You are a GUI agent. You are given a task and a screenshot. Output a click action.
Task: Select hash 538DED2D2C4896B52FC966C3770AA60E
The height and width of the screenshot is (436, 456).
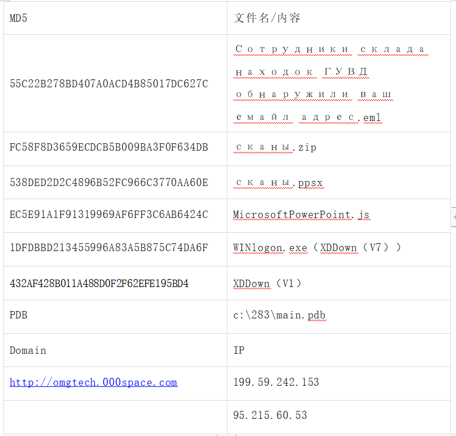109,182
